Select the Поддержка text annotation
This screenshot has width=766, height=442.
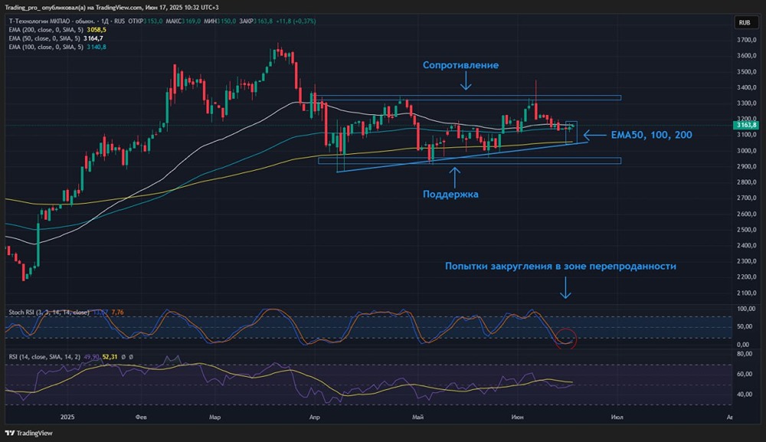[450, 195]
